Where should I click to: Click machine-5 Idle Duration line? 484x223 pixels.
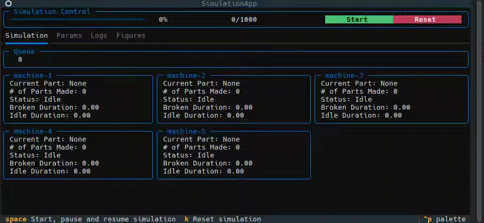204,171
